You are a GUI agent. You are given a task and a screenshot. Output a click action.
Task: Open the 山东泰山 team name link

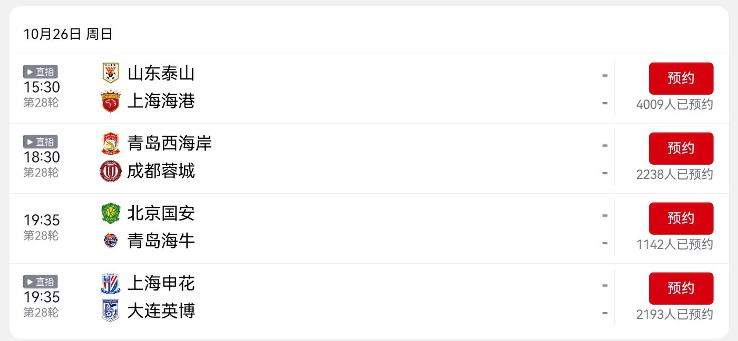[161, 73]
